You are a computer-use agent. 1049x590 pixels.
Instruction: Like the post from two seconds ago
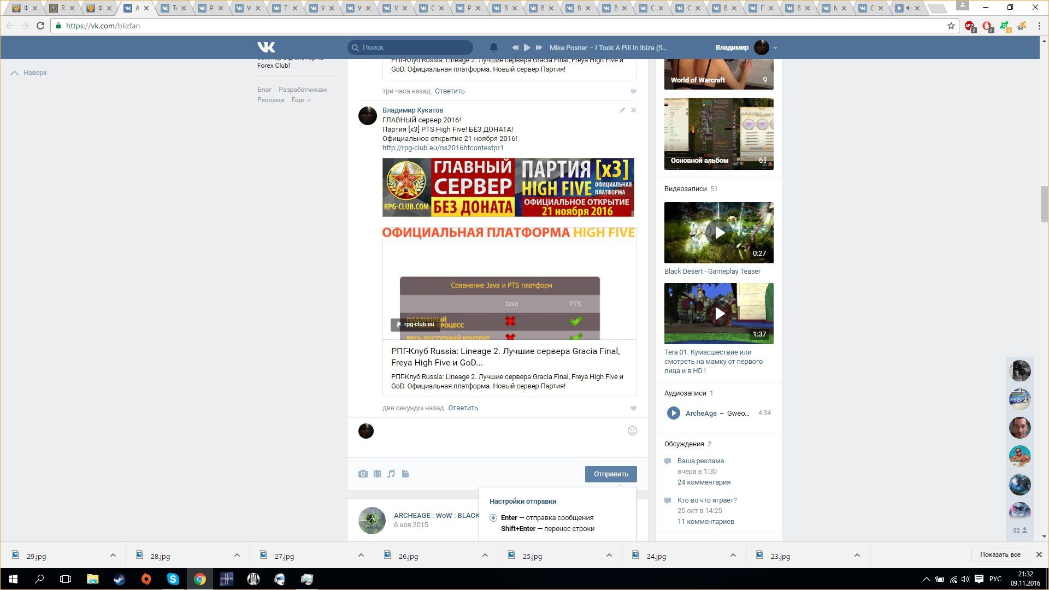point(633,408)
